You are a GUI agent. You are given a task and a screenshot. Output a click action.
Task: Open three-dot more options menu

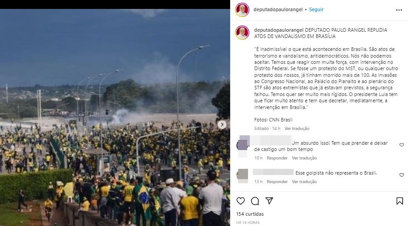pyautogui.click(x=399, y=10)
